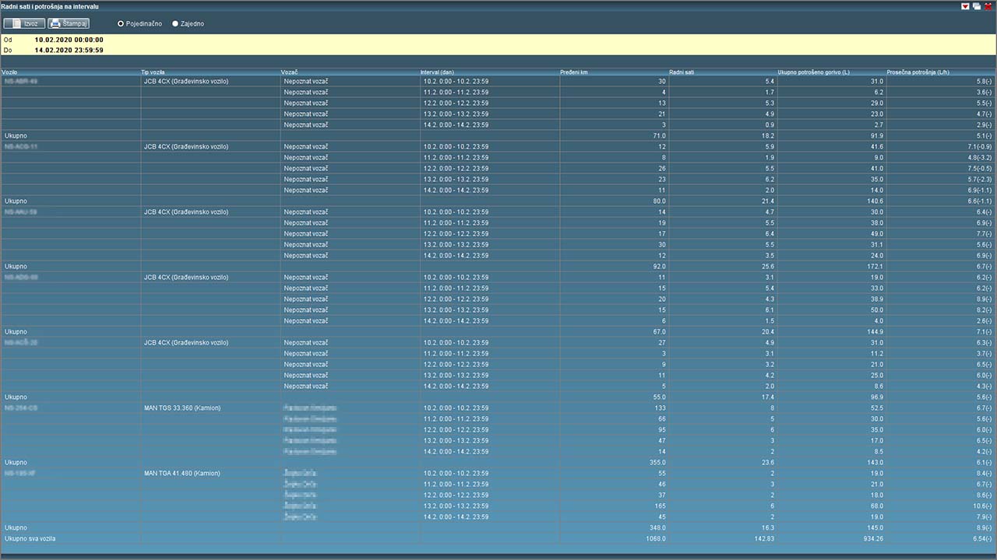Click Ukupno potrošeno gorivo (L) header
The image size is (997, 560).
click(x=813, y=72)
